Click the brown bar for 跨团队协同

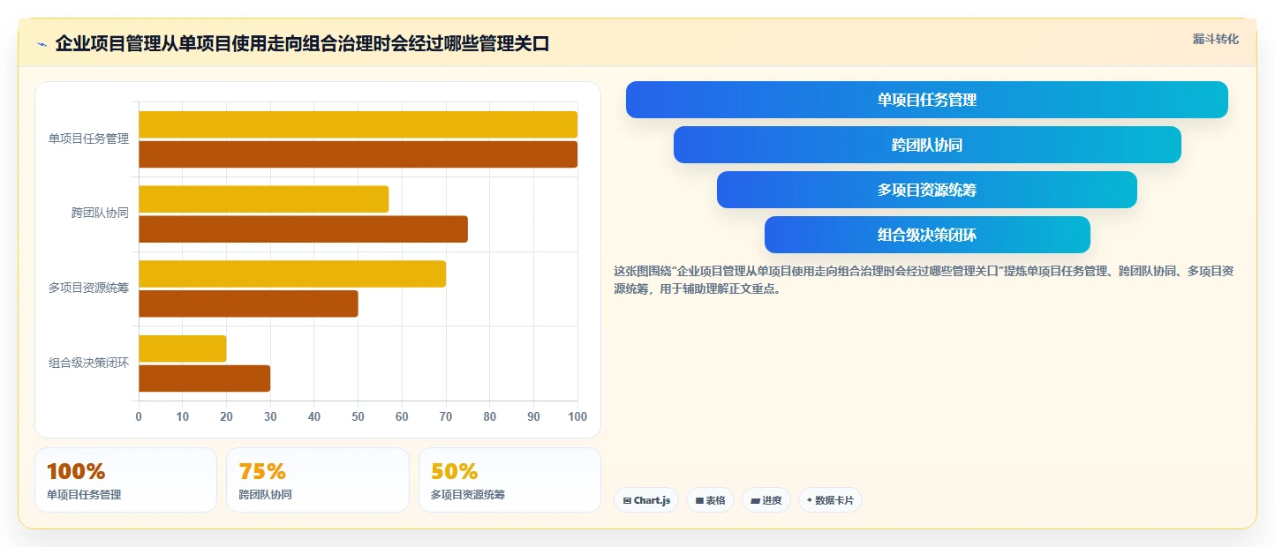tap(303, 229)
